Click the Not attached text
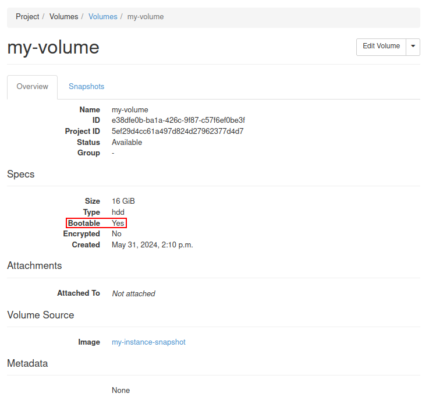Viewport: 422px width, 404px height. [133, 294]
